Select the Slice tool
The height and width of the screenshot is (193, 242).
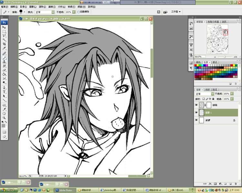[x=4, y=48]
